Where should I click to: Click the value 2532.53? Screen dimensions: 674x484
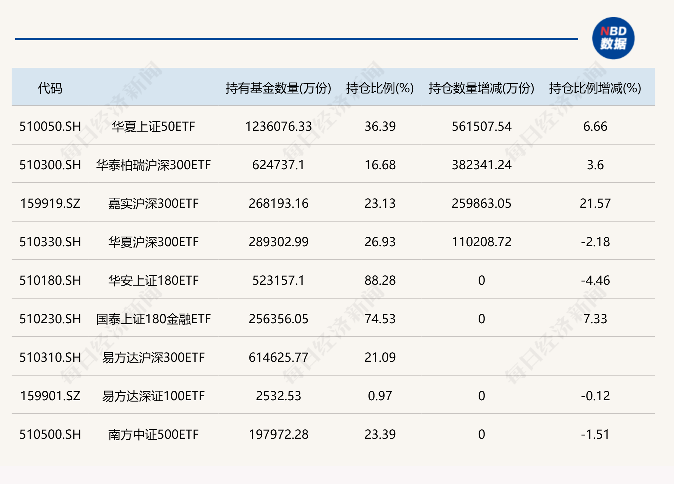pyautogui.click(x=278, y=396)
